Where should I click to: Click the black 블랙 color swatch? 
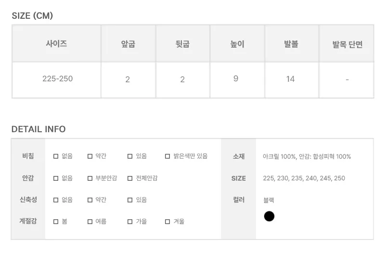pos(269,216)
